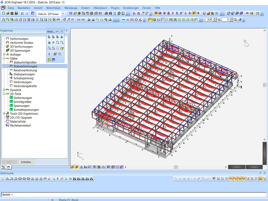The image size is (268, 201).
Task: Click the light bulb icon in Ansicht palette
Action: point(49,54)
